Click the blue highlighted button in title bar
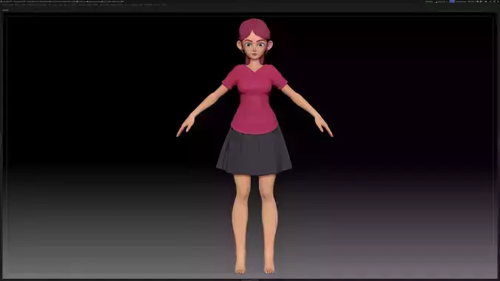The height and width of the screenshot is (281, 500). [452, 1]
